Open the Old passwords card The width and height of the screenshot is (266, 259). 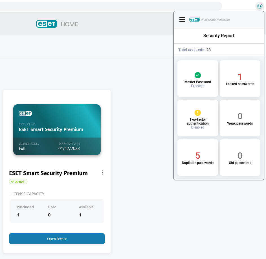pos(240,158)
